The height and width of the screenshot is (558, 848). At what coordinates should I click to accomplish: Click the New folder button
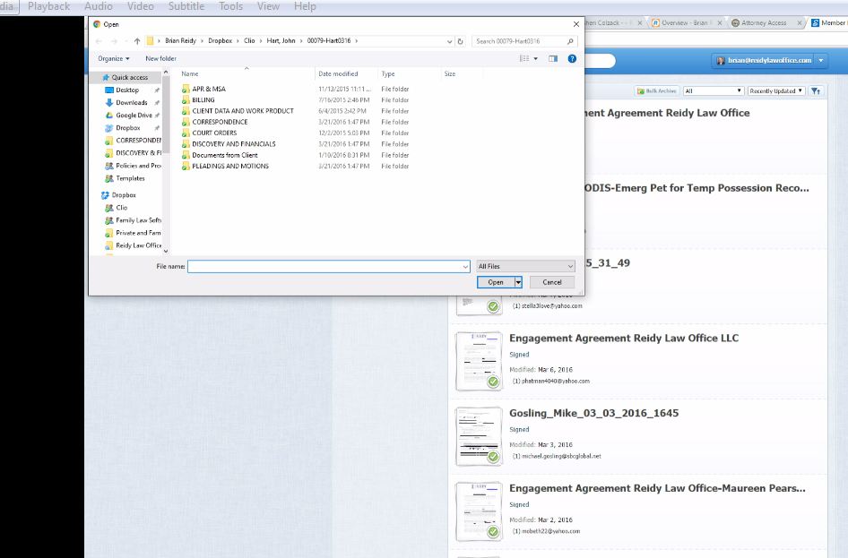[x=161, y=58]
